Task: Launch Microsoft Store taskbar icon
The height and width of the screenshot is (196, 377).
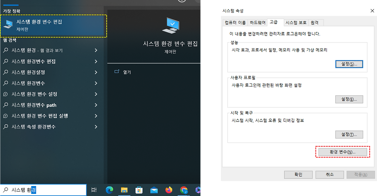Action: 139,190
